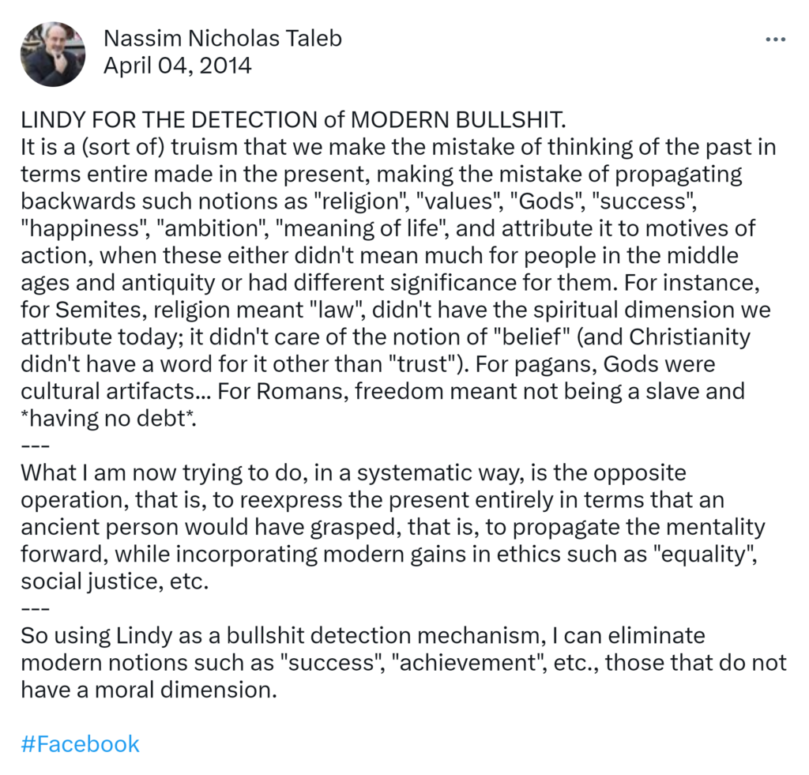Follow the #Facebook hashtag link
The height and width of the screenshot is (775, 809).
point(80,744)
